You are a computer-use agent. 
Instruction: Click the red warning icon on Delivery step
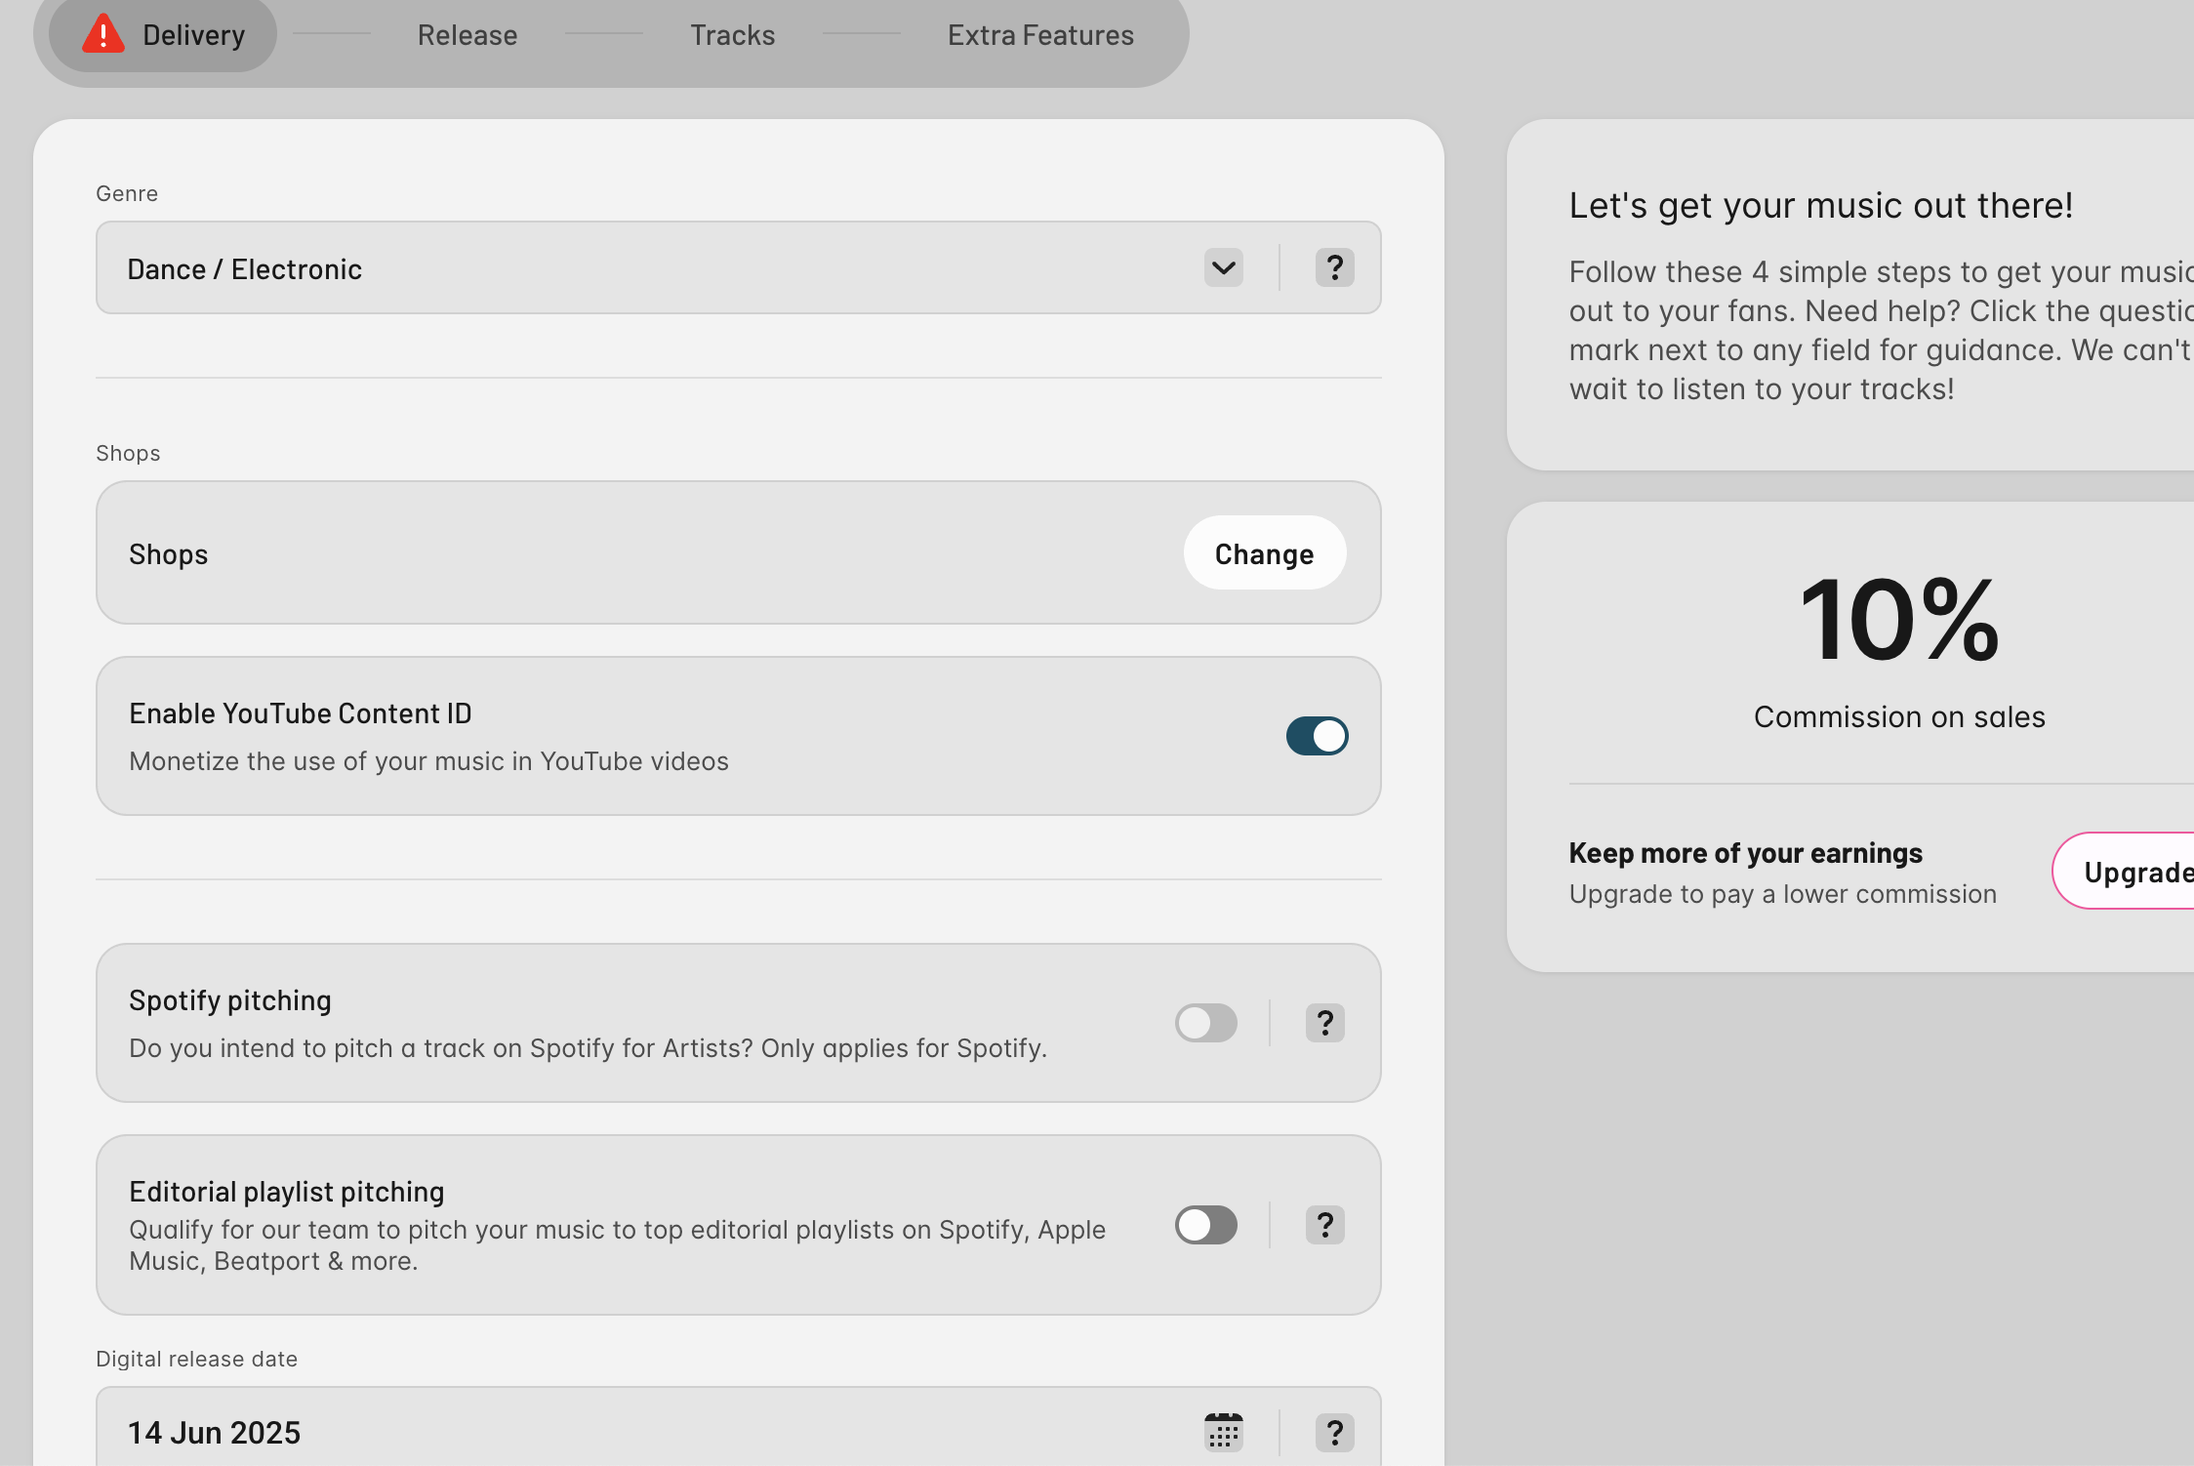pyautogui.click(x=103, y=34)
